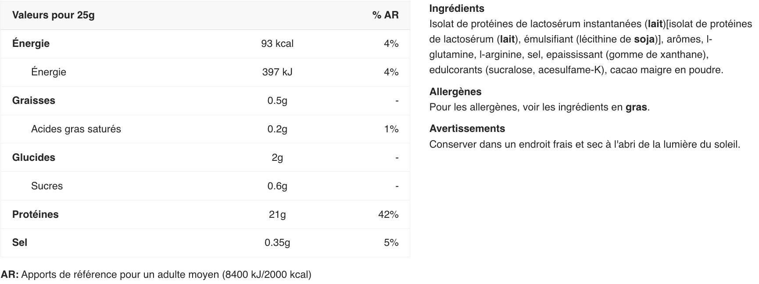Click the Glucides row label
This screenshot has height=284, width=759.
coord(34,157)
